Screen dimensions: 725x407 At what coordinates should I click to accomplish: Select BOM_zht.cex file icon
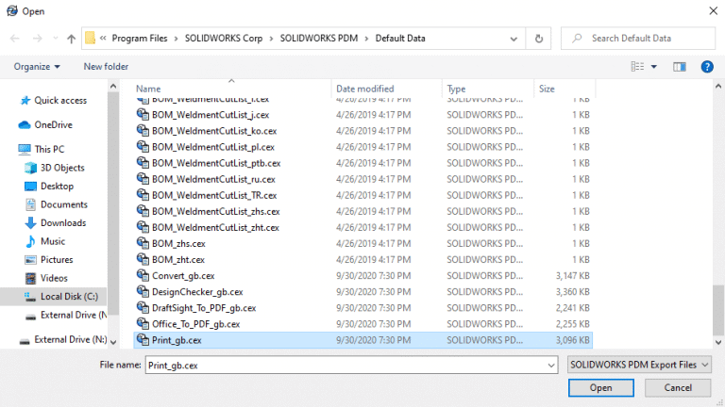143,259
